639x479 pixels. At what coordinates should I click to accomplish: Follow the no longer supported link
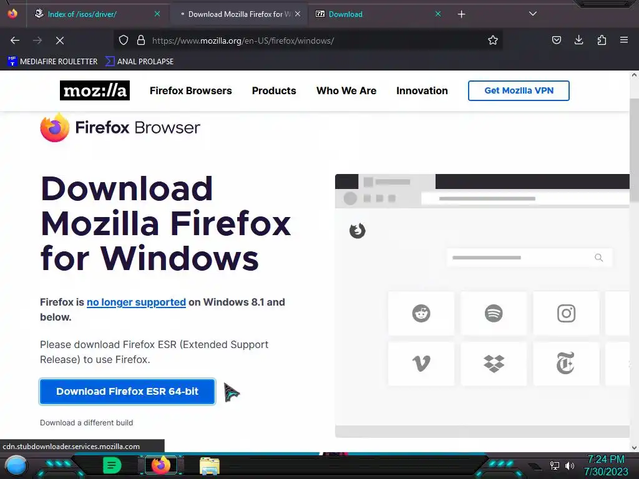(136, 302)
